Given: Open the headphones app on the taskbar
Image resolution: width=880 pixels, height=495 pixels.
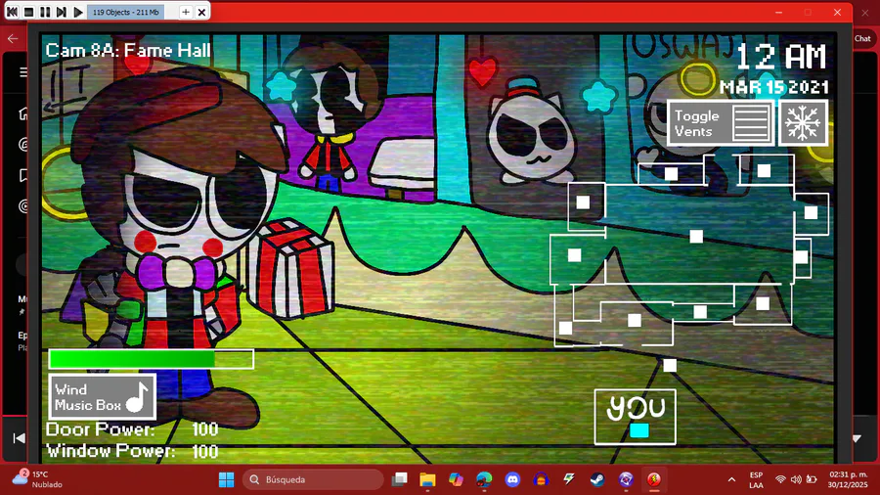Looking at the screenshot, I should [541, 480].
